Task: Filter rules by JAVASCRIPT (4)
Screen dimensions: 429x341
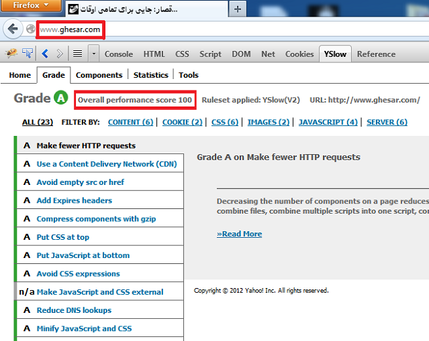Action: point(328,122)
